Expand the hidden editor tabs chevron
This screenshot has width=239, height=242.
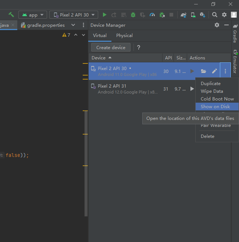coord(73,25)
